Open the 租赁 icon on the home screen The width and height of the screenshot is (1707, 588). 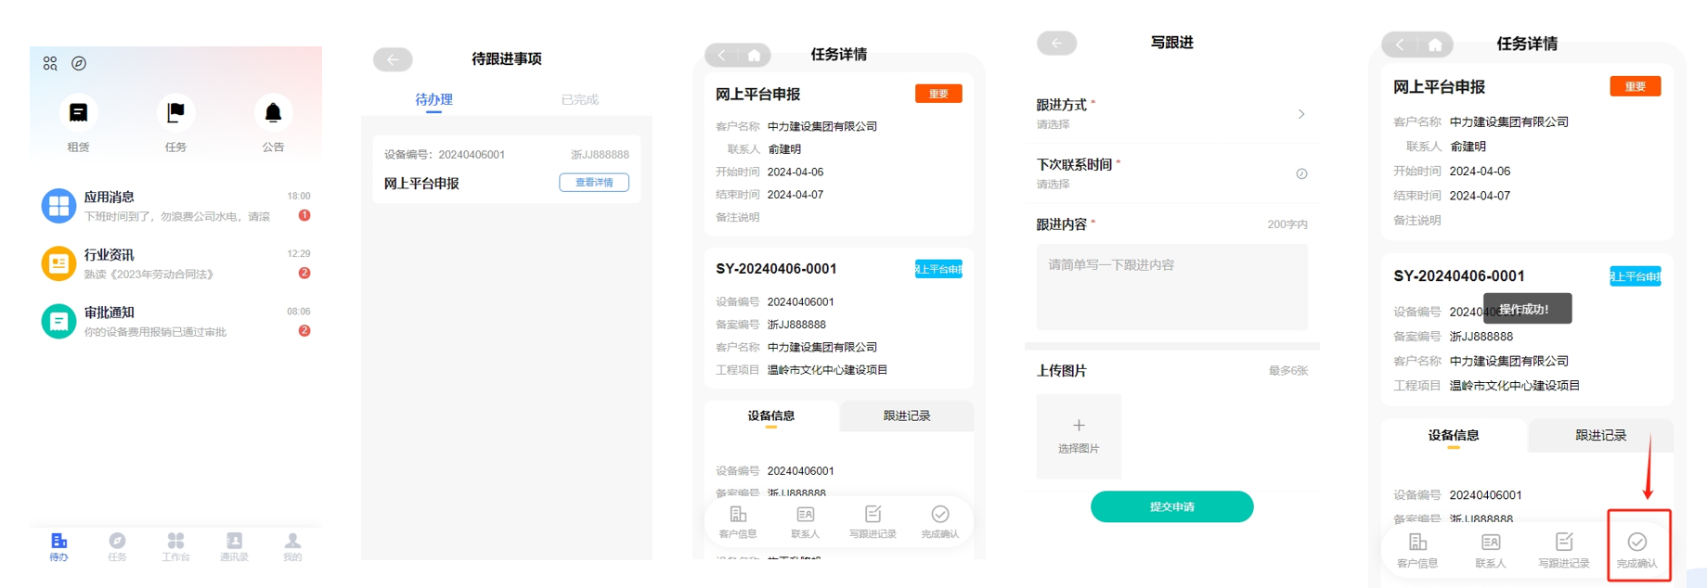click(x=78, y=113)
